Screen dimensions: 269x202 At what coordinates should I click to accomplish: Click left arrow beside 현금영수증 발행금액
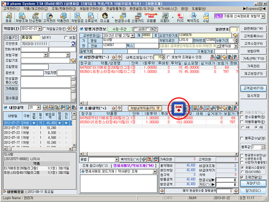[x=162, y=191]
